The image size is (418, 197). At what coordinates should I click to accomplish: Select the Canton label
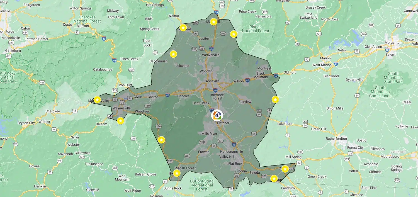(153, 97)
